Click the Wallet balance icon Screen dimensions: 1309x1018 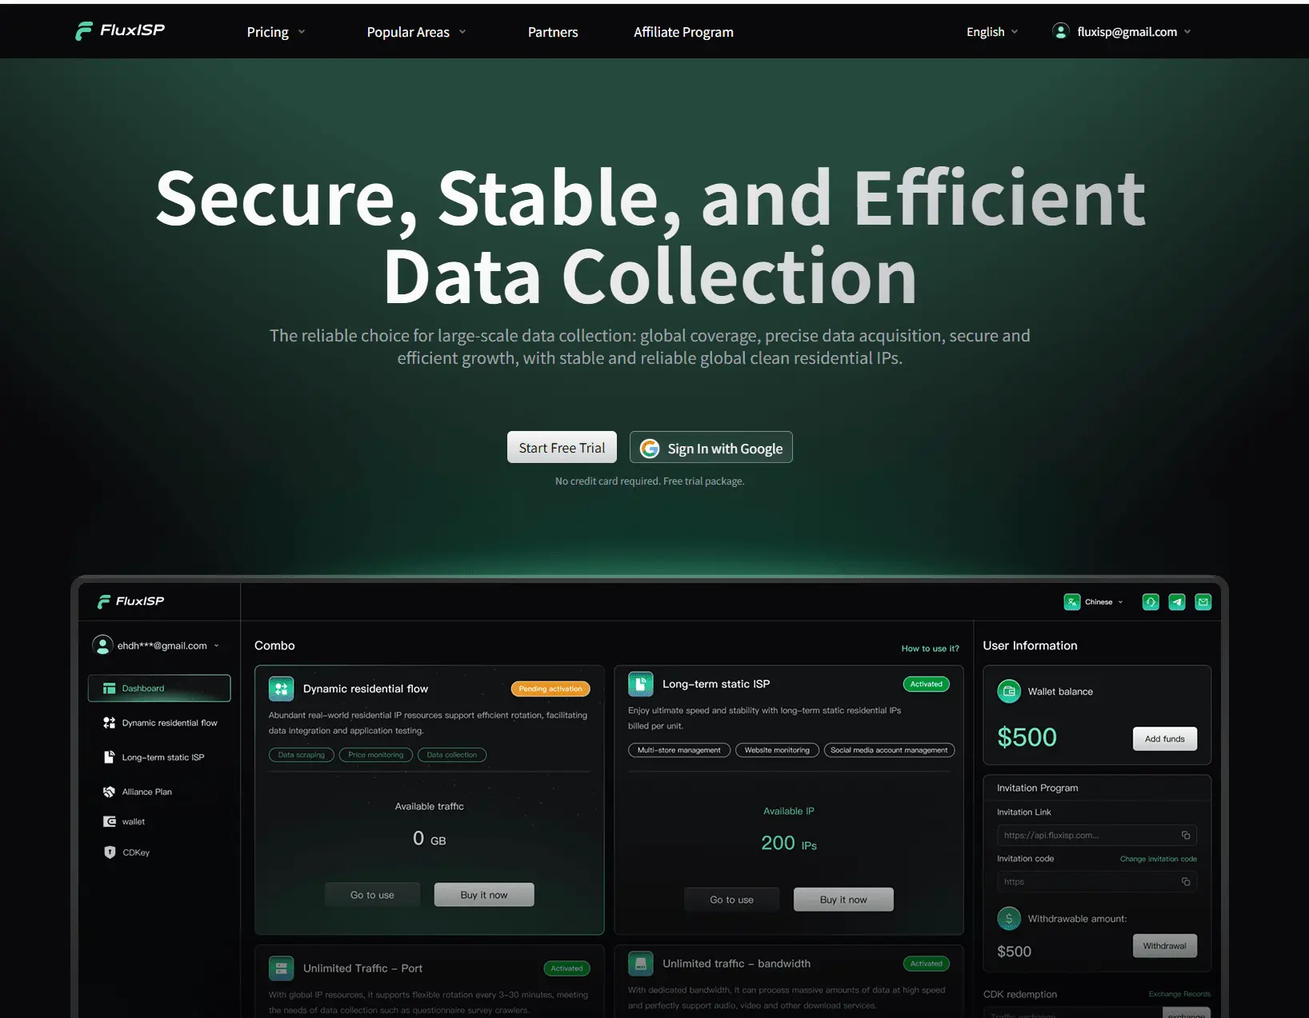tap(1009, 691)
